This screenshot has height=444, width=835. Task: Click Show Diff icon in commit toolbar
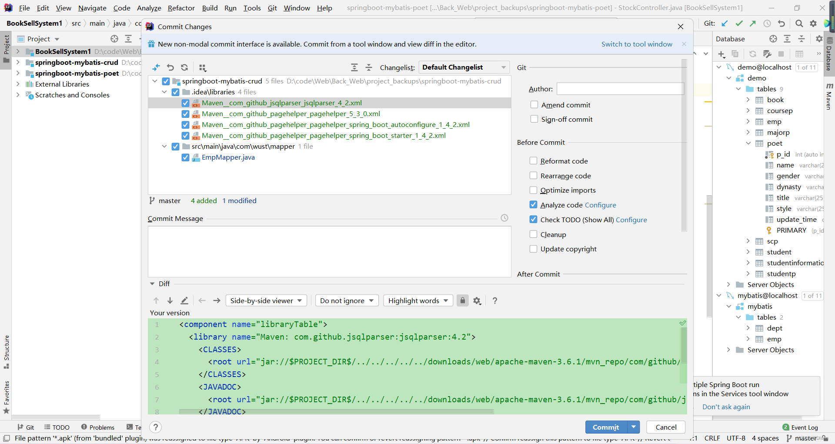click(x=156, y=67)
